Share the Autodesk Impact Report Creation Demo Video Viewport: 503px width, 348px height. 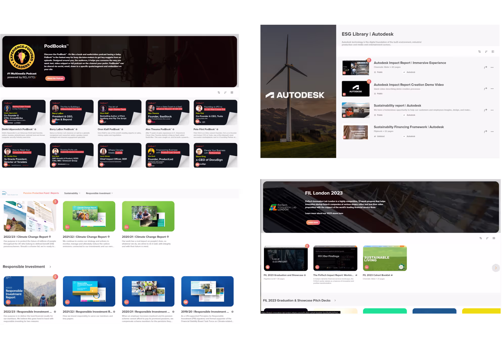pyautogui.click(x=486, y=89)
